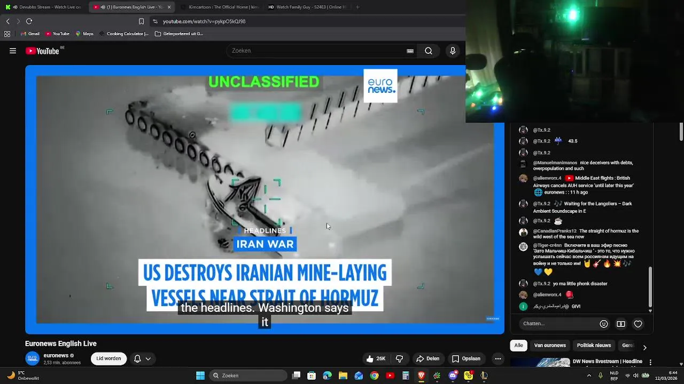Go back with the browser back arrow

click(7, 21)
